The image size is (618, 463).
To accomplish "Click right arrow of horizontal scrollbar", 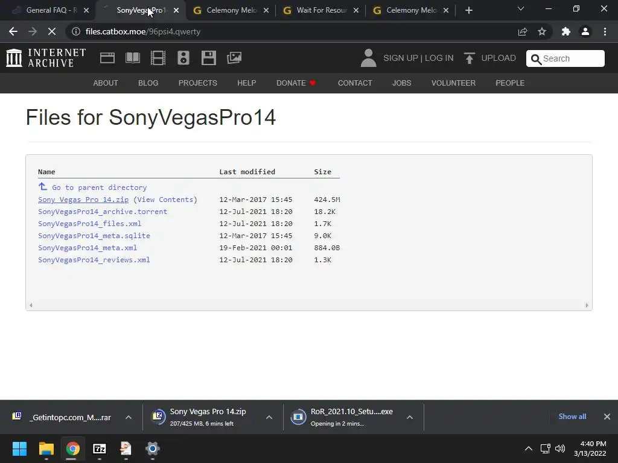I will [x=587, y=305].
